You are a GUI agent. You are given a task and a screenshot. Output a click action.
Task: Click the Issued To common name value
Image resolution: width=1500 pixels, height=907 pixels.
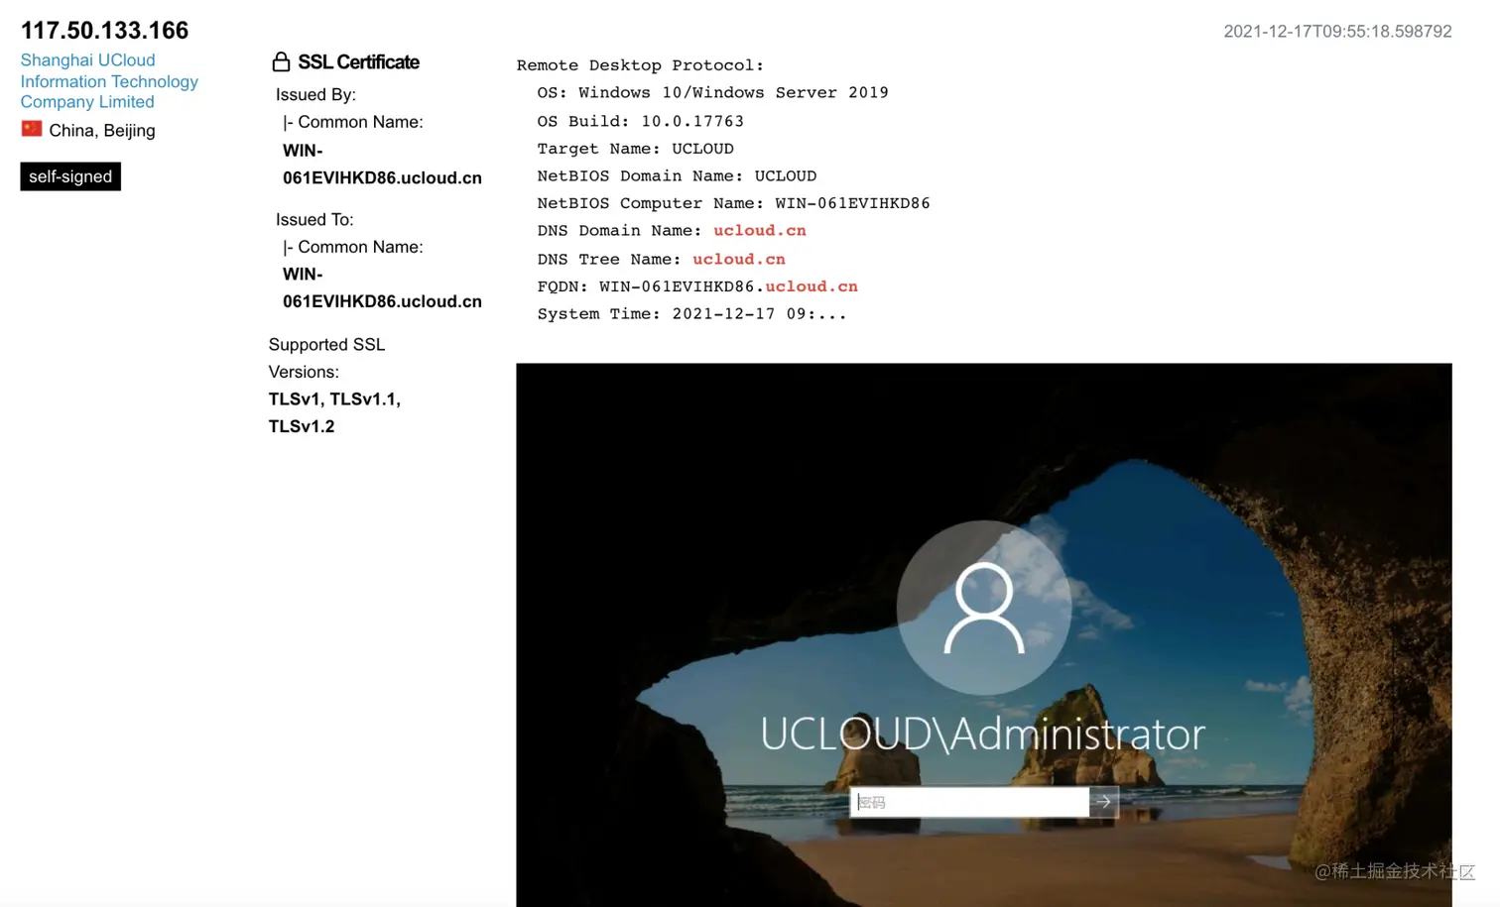[382, 288]
